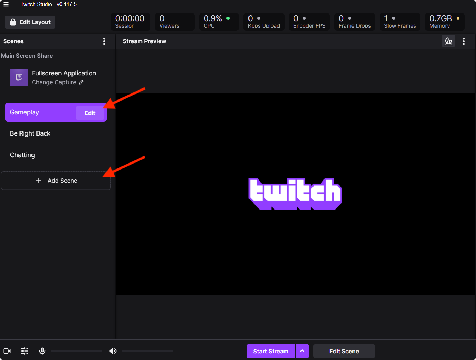Click Edit on the Gameplay scene
Image resolution: width=476 pixels, height=360 pixels.
[90, 113]
